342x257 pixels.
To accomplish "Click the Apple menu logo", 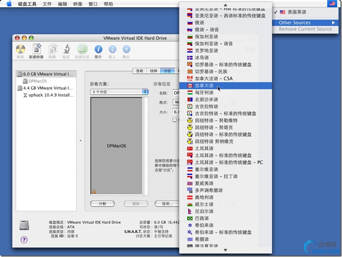I will (x=9, y=4).
